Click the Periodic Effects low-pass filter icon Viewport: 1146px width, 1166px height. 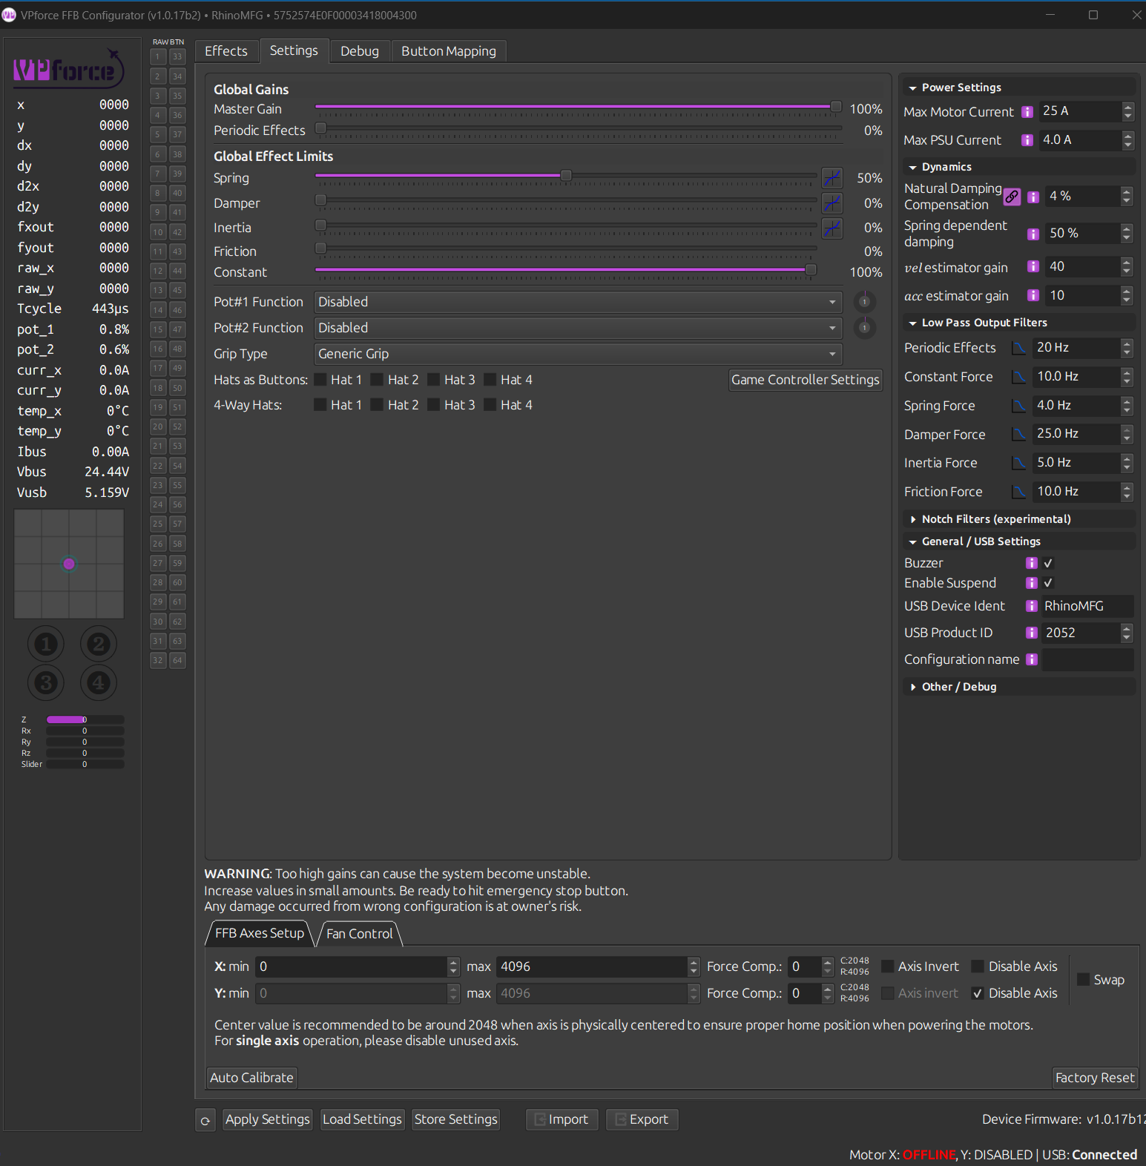point(1020,348)
